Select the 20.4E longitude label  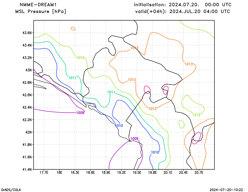point(183,172)
